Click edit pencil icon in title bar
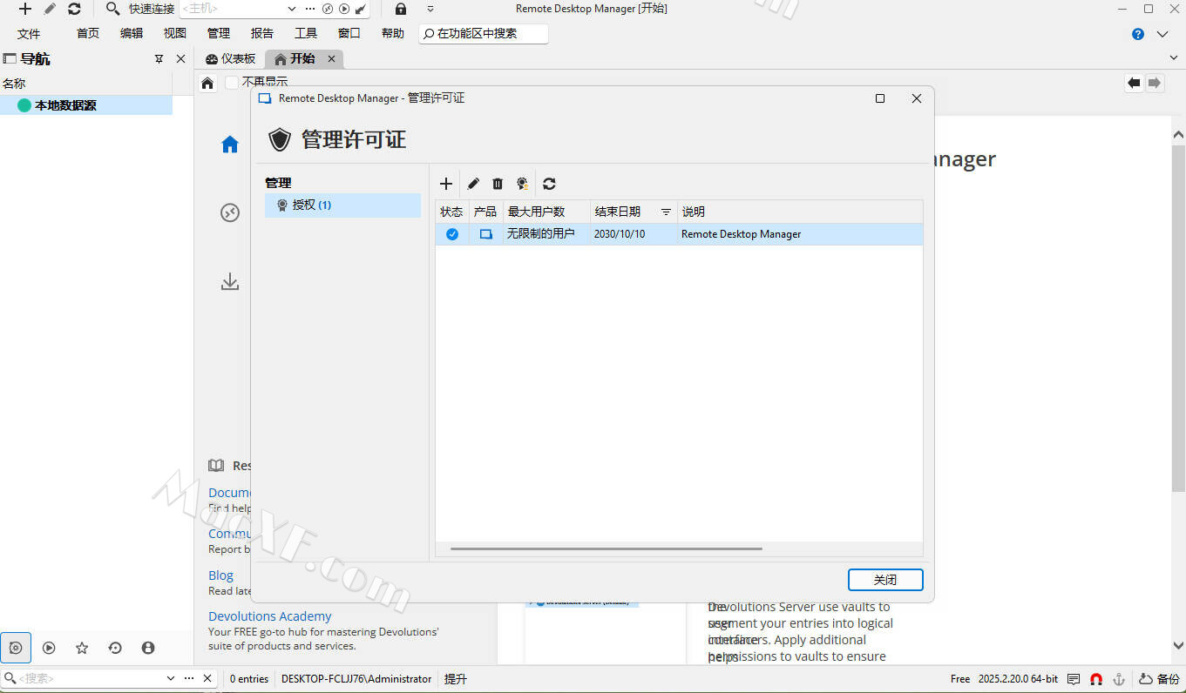This screenshot has width=1186, height=693. (x=50, y=9)
